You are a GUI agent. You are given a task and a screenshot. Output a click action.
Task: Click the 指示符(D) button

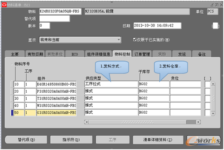click(71, 140)
